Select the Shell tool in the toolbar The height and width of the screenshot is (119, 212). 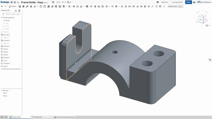click(56, 6)
